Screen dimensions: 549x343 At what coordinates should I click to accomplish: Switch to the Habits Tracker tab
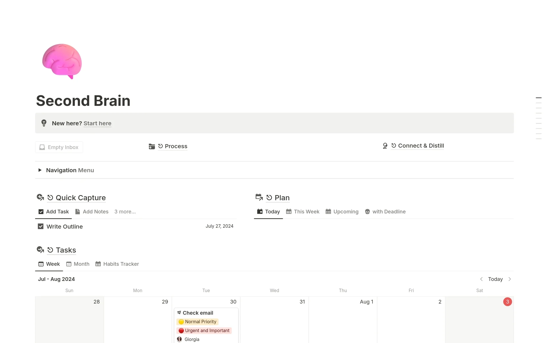point(121,263)
